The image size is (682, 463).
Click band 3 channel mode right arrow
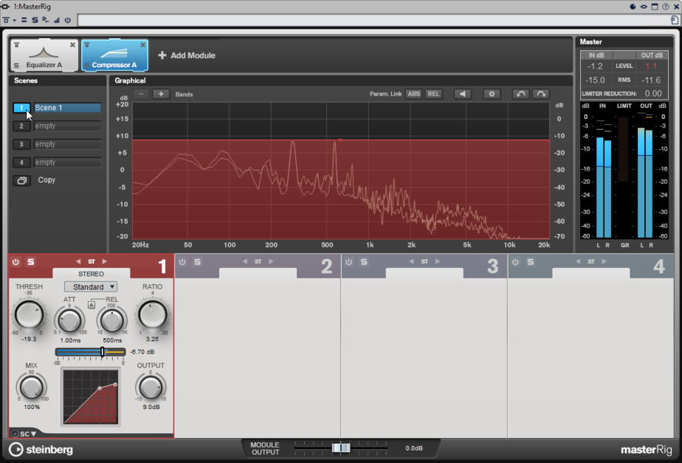point(437,262)
